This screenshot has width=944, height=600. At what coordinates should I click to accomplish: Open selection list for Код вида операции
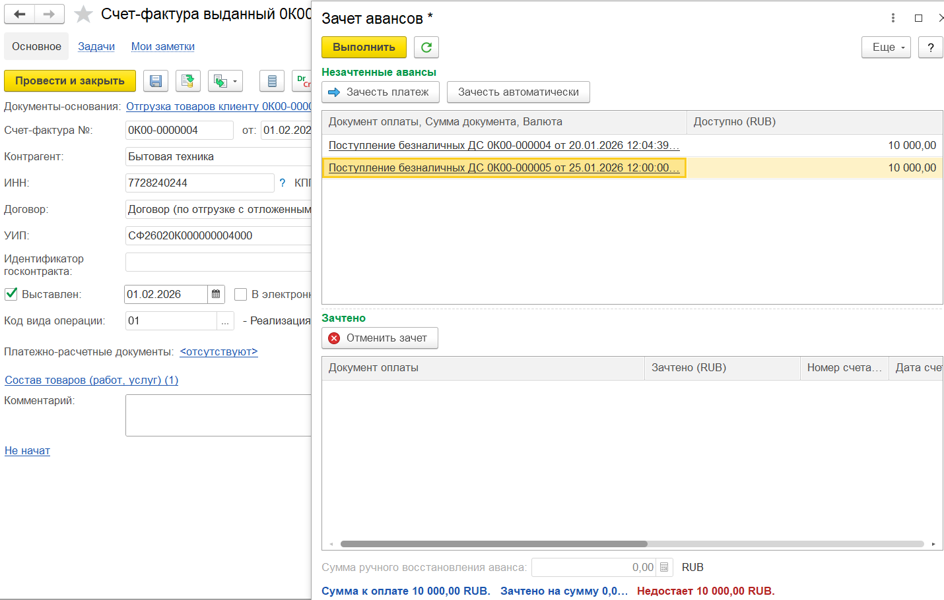(x=225, y=321)
